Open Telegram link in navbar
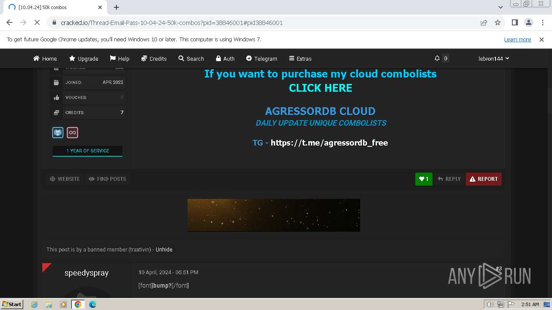This screenshot has width=552, height=310. [261, 59]
